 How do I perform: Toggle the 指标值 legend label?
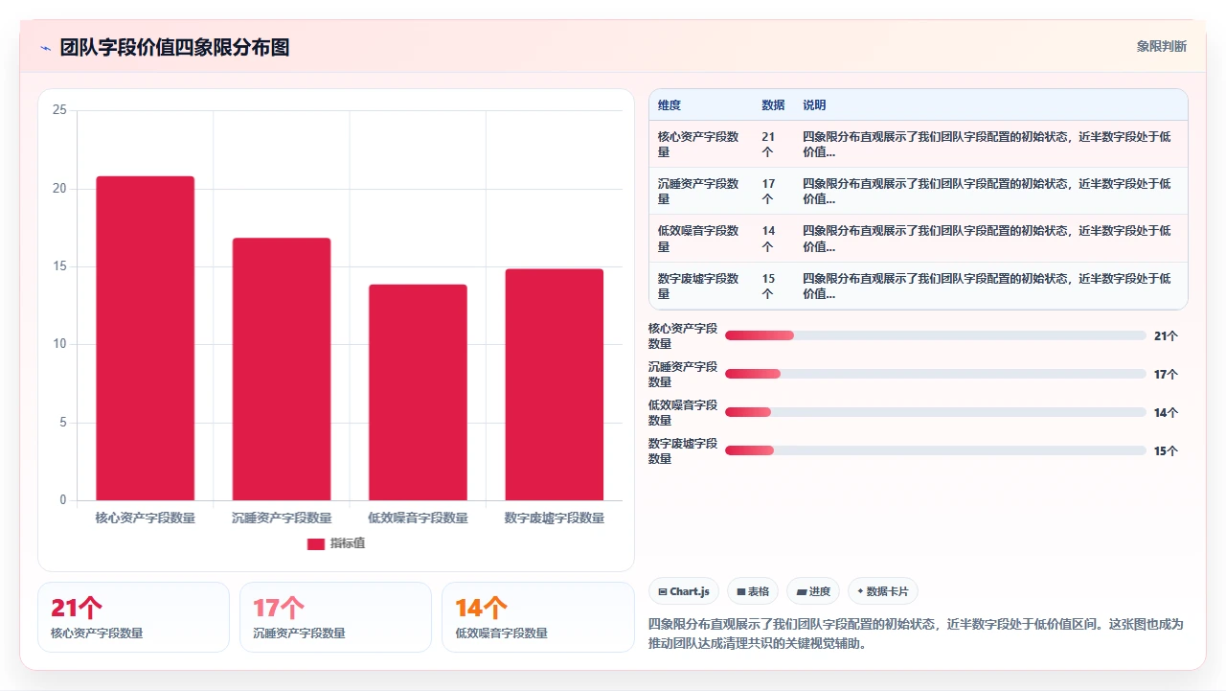(348, 543)
